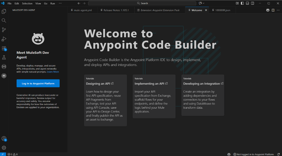Open the MuleSoft icon in activity bar

point(4,66)
